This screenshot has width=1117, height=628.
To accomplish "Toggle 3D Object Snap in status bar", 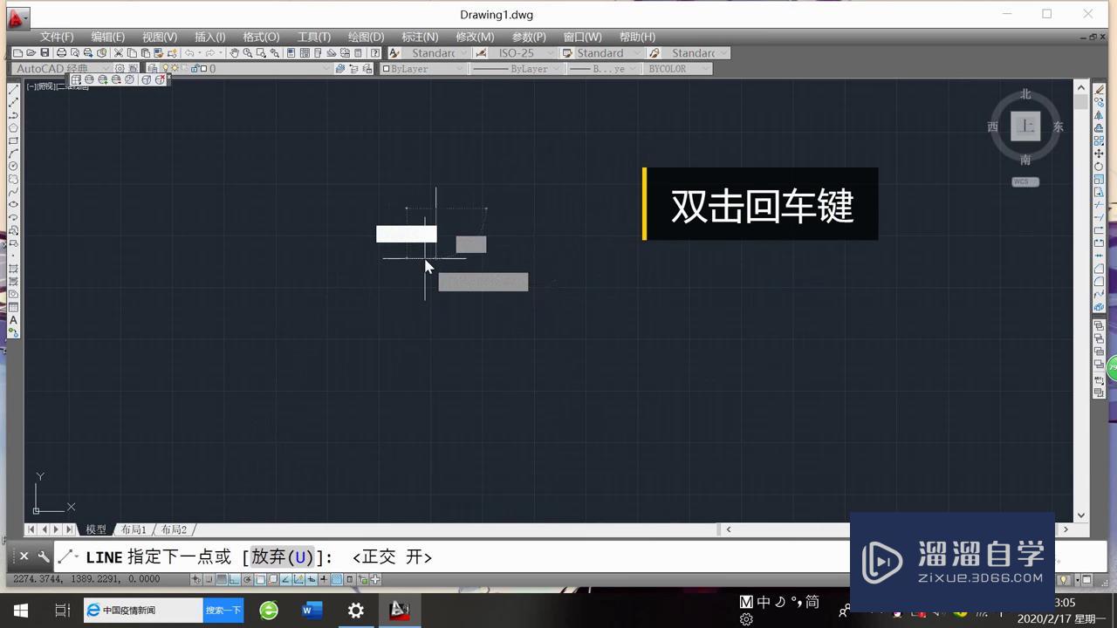I will point(272,579).
